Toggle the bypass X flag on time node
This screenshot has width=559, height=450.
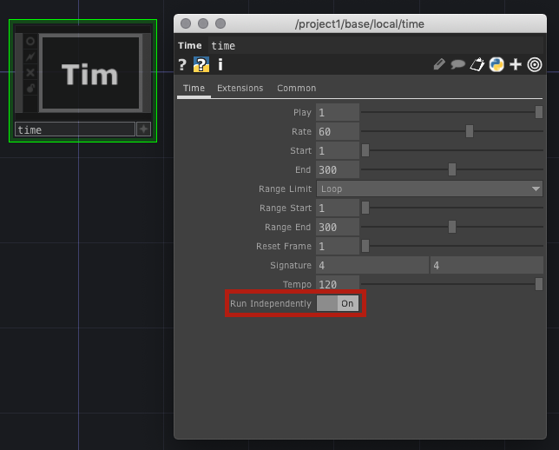30,72
